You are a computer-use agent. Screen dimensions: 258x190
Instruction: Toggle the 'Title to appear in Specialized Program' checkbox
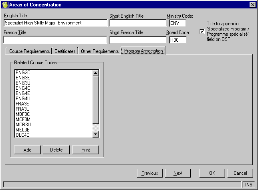tap(202, 32)
